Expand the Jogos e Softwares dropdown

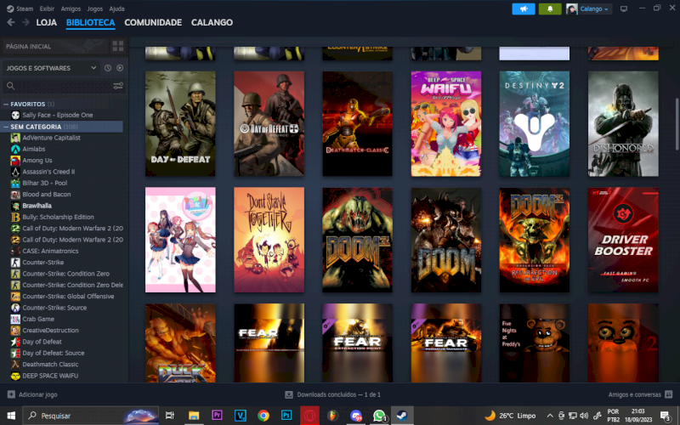point(93,68)
